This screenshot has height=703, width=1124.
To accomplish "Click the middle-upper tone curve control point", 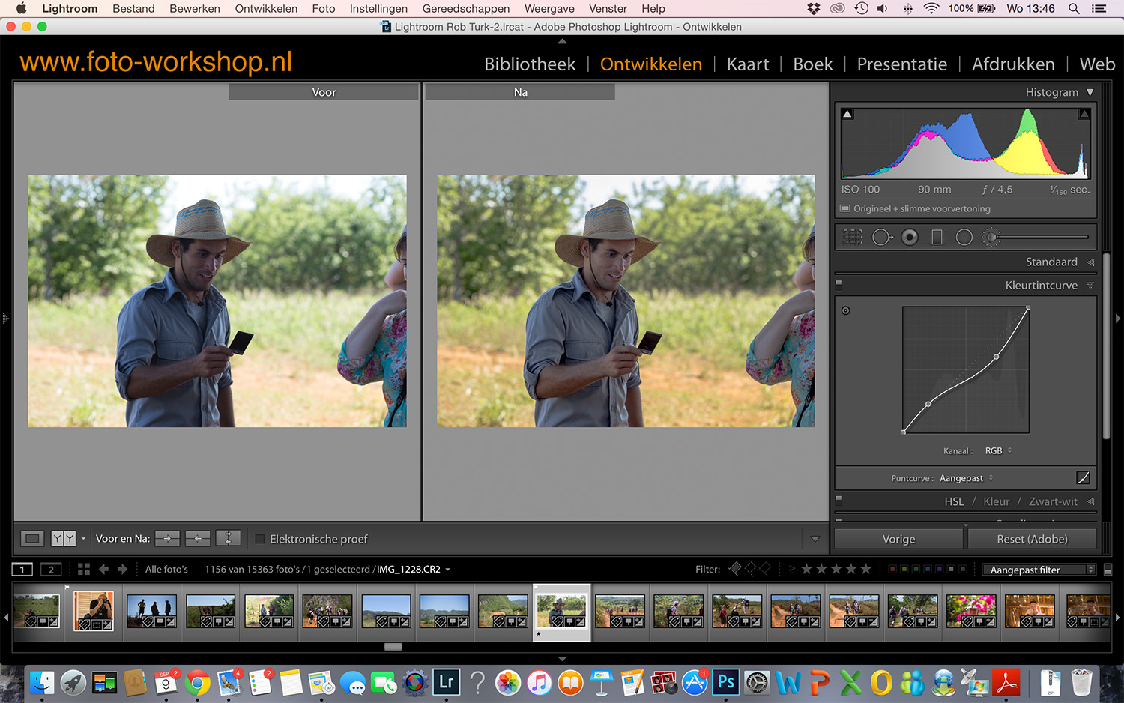I will pyautogui.click(x=996, y=357).
